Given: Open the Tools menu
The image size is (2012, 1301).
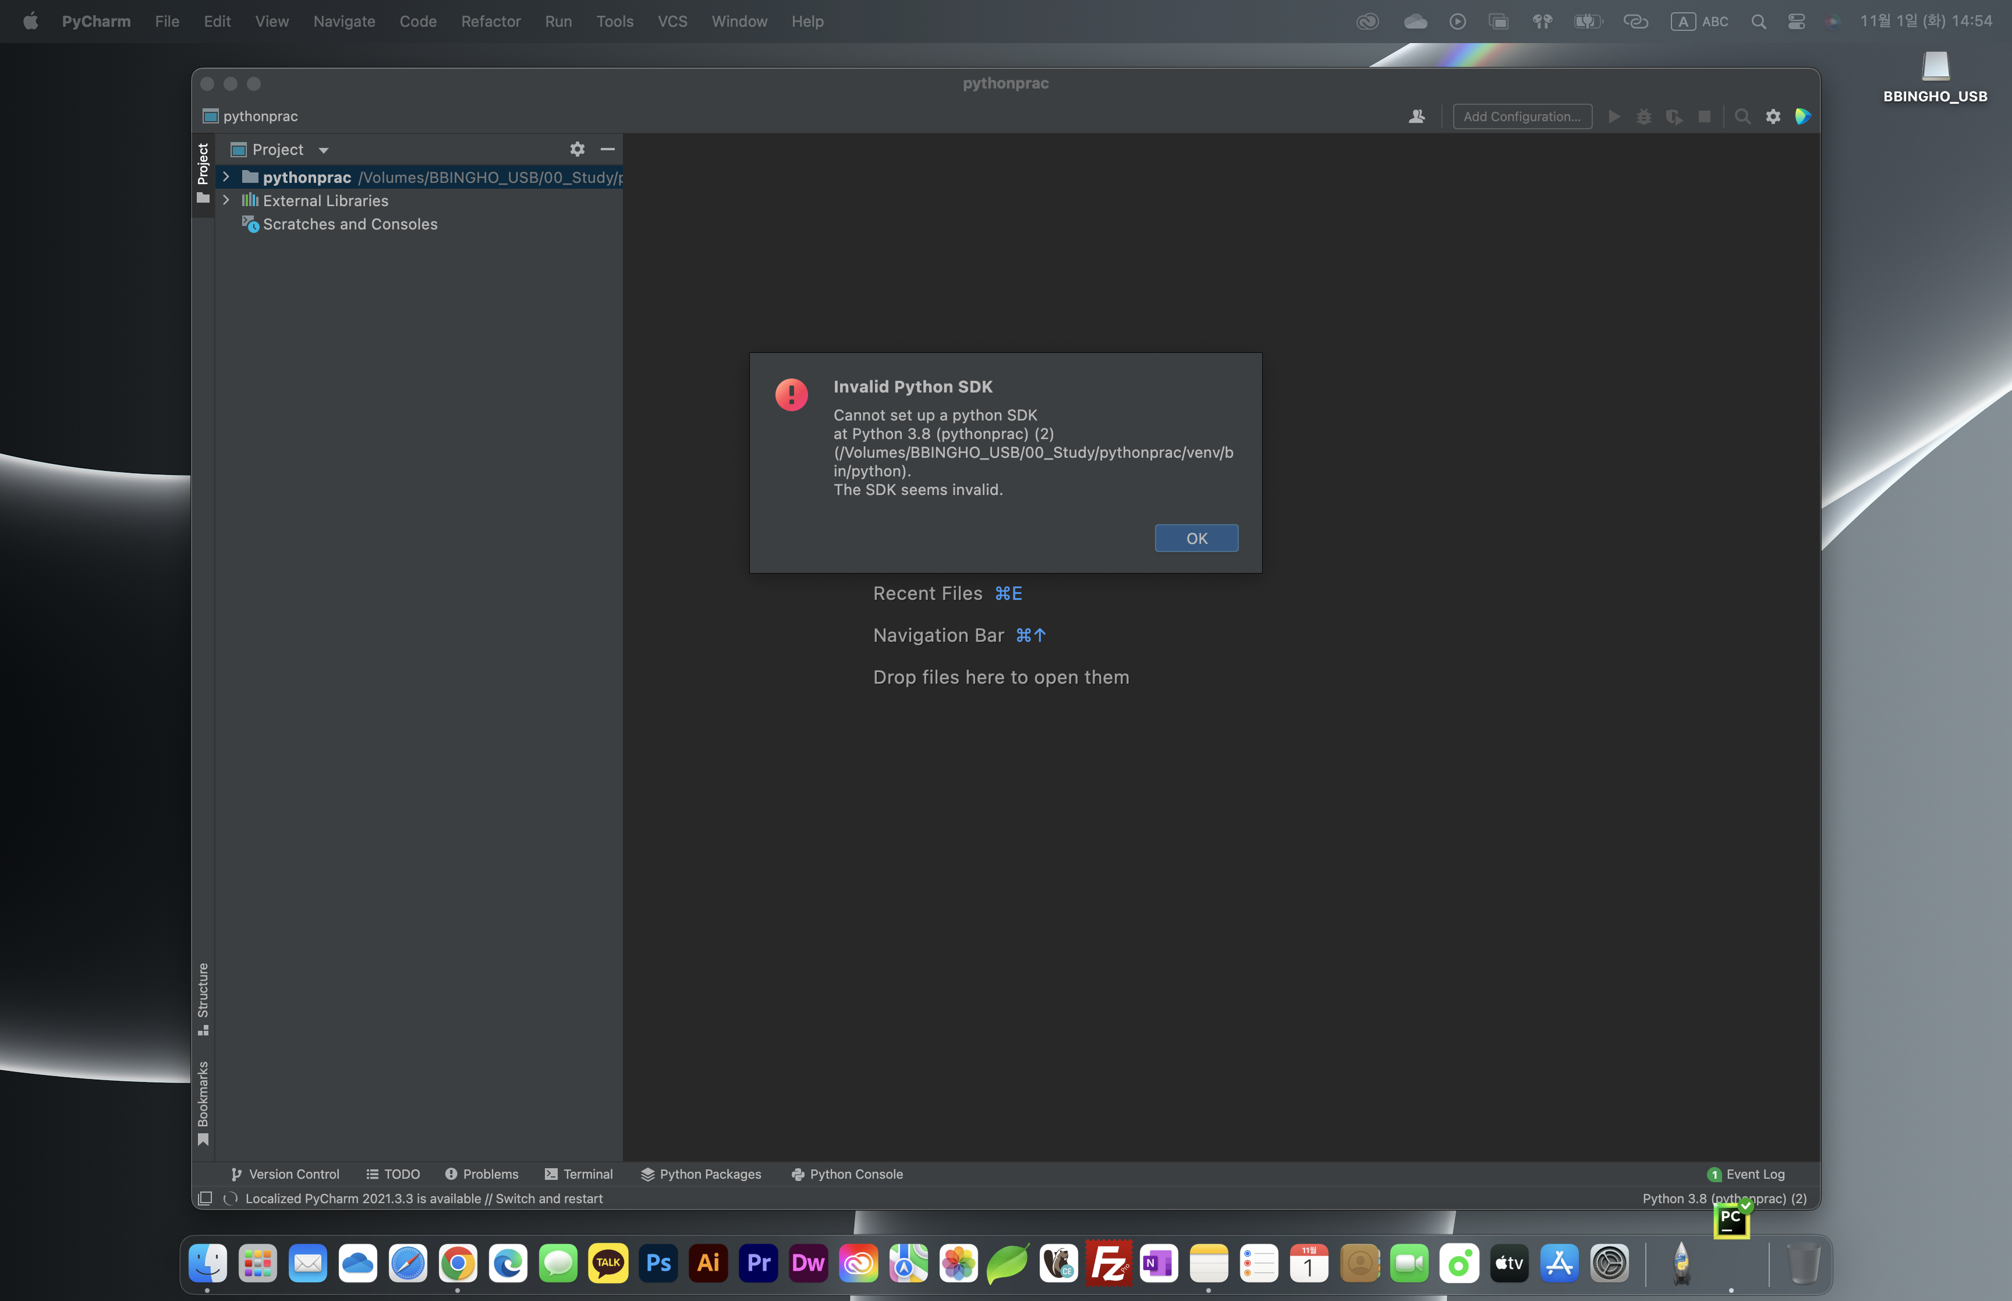Looking at the screenshot, I should 615,21.
